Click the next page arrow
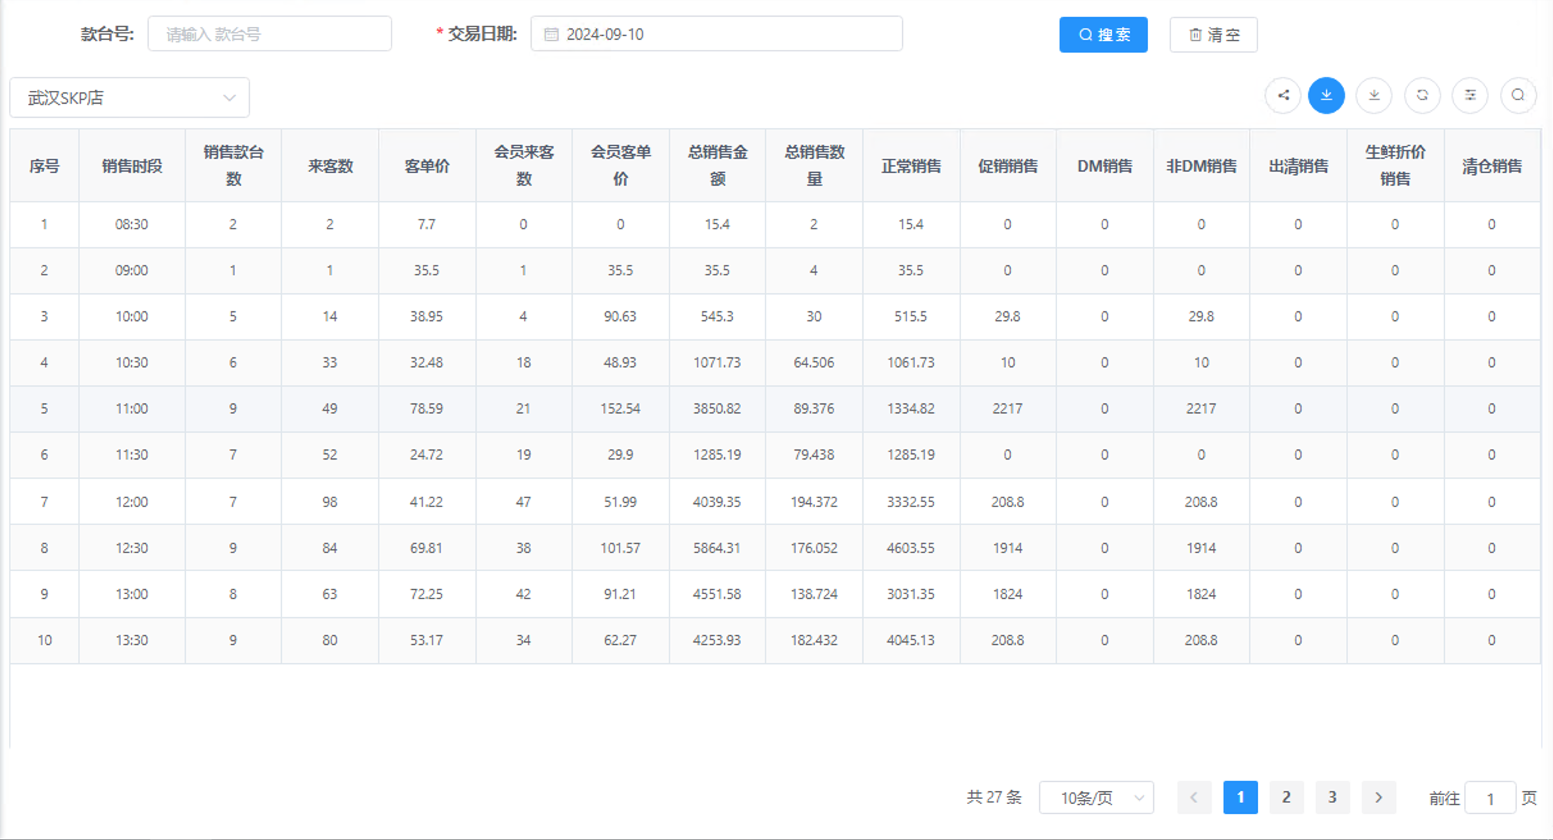This screenshot has height=840, width=1553. coord(1379,798)
